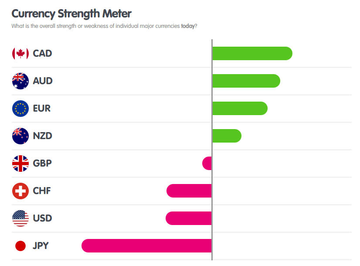Screen dimensions: 360x266
Task: Click the United States flag icon
Action: point(20,218)
